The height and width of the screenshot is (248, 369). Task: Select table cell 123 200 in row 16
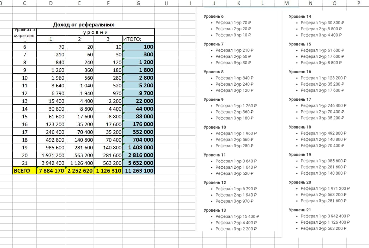[51, 124]
